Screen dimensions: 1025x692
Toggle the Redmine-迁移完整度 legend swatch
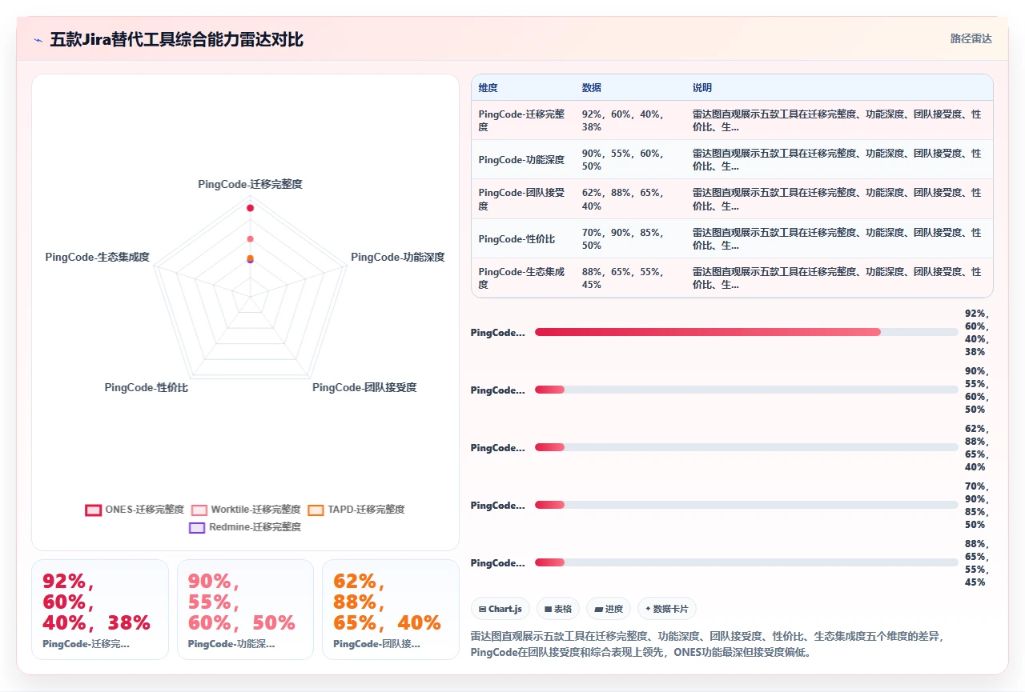tap(197, 527)
